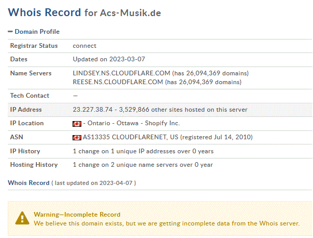Click the Whois Record for Acs-Musik.de title
The height and width of the screenshot is (238, 313).
point(84,12)
